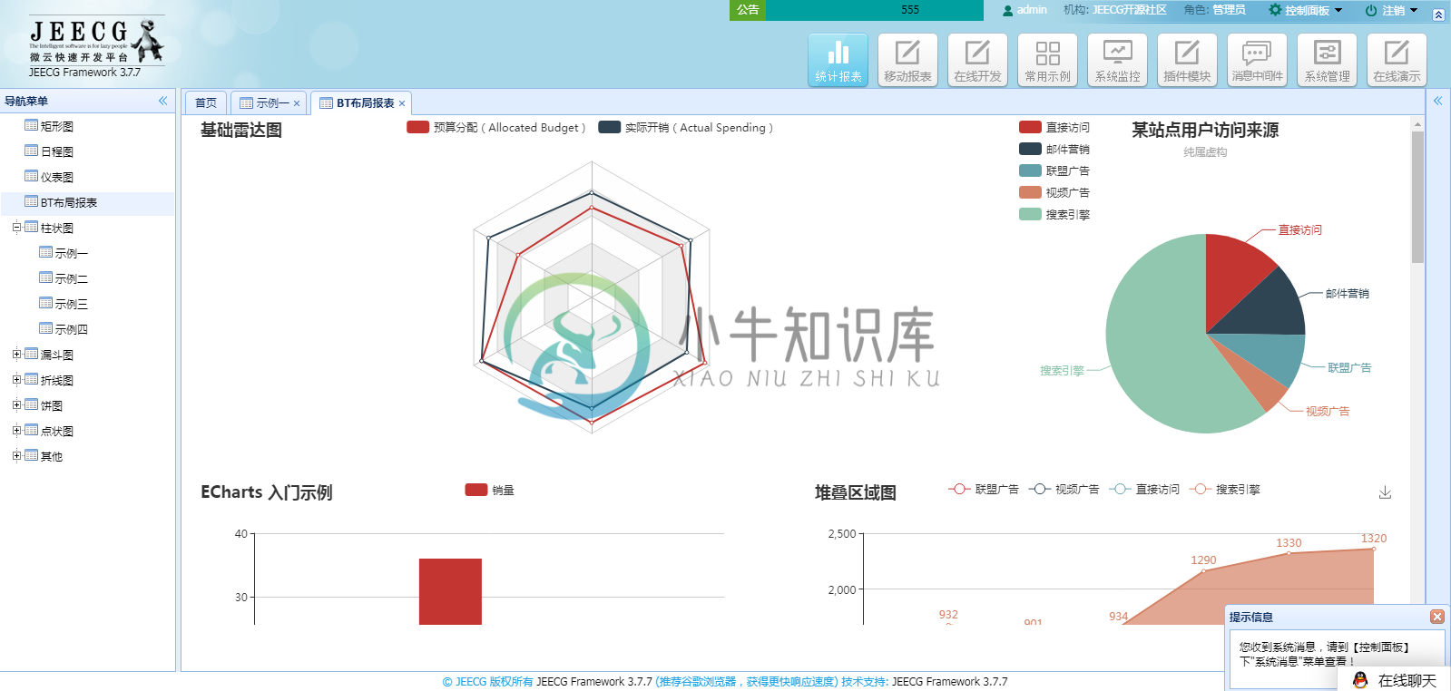
Task: Open the 系统监控 toolbar icon
Action: pyautogui.click(x=1118, y=60)
